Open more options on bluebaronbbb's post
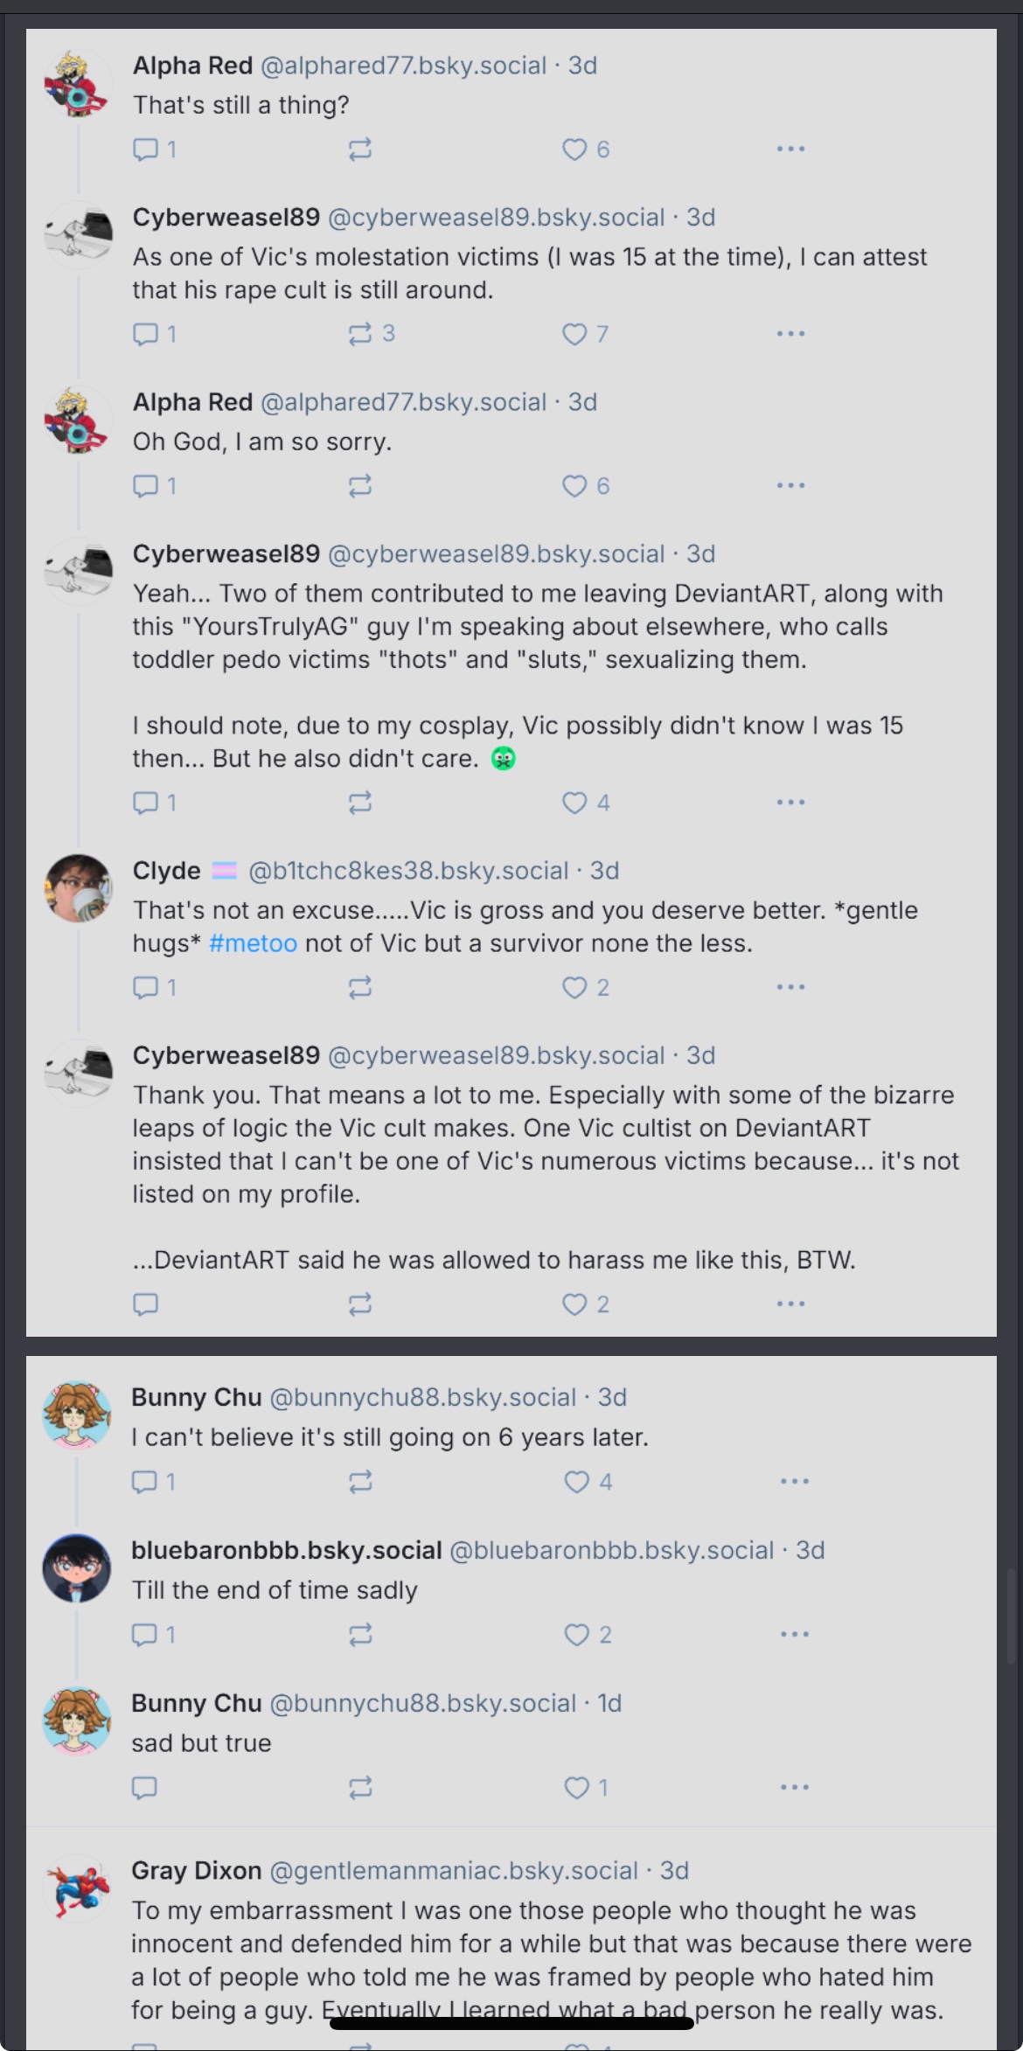 click(x=794, y=1635)
